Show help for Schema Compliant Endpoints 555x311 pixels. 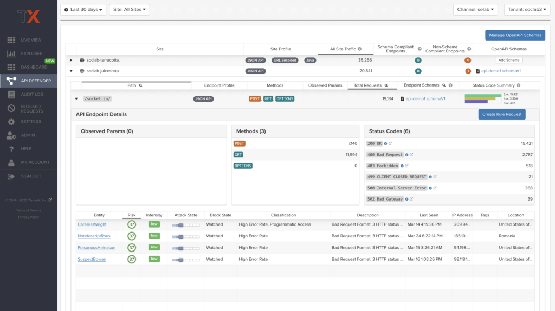click(420, 49)
